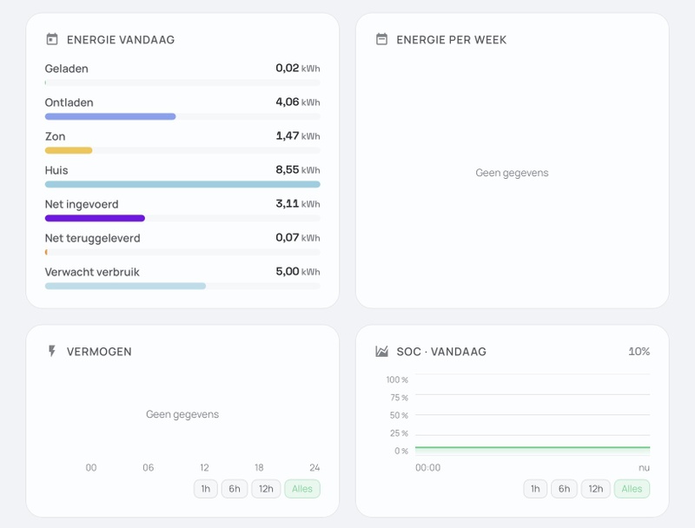Select the 6h range in Vermogen card
Viewport: 695px width, 528px height.
point(235,489)
